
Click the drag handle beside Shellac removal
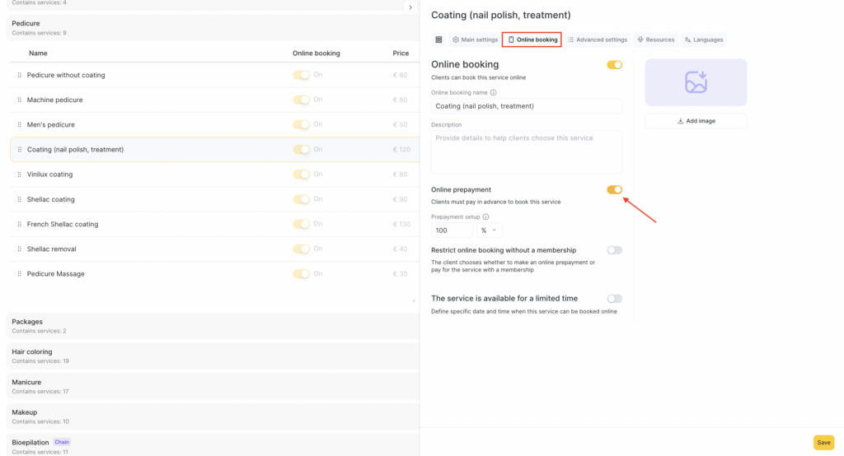20,249
